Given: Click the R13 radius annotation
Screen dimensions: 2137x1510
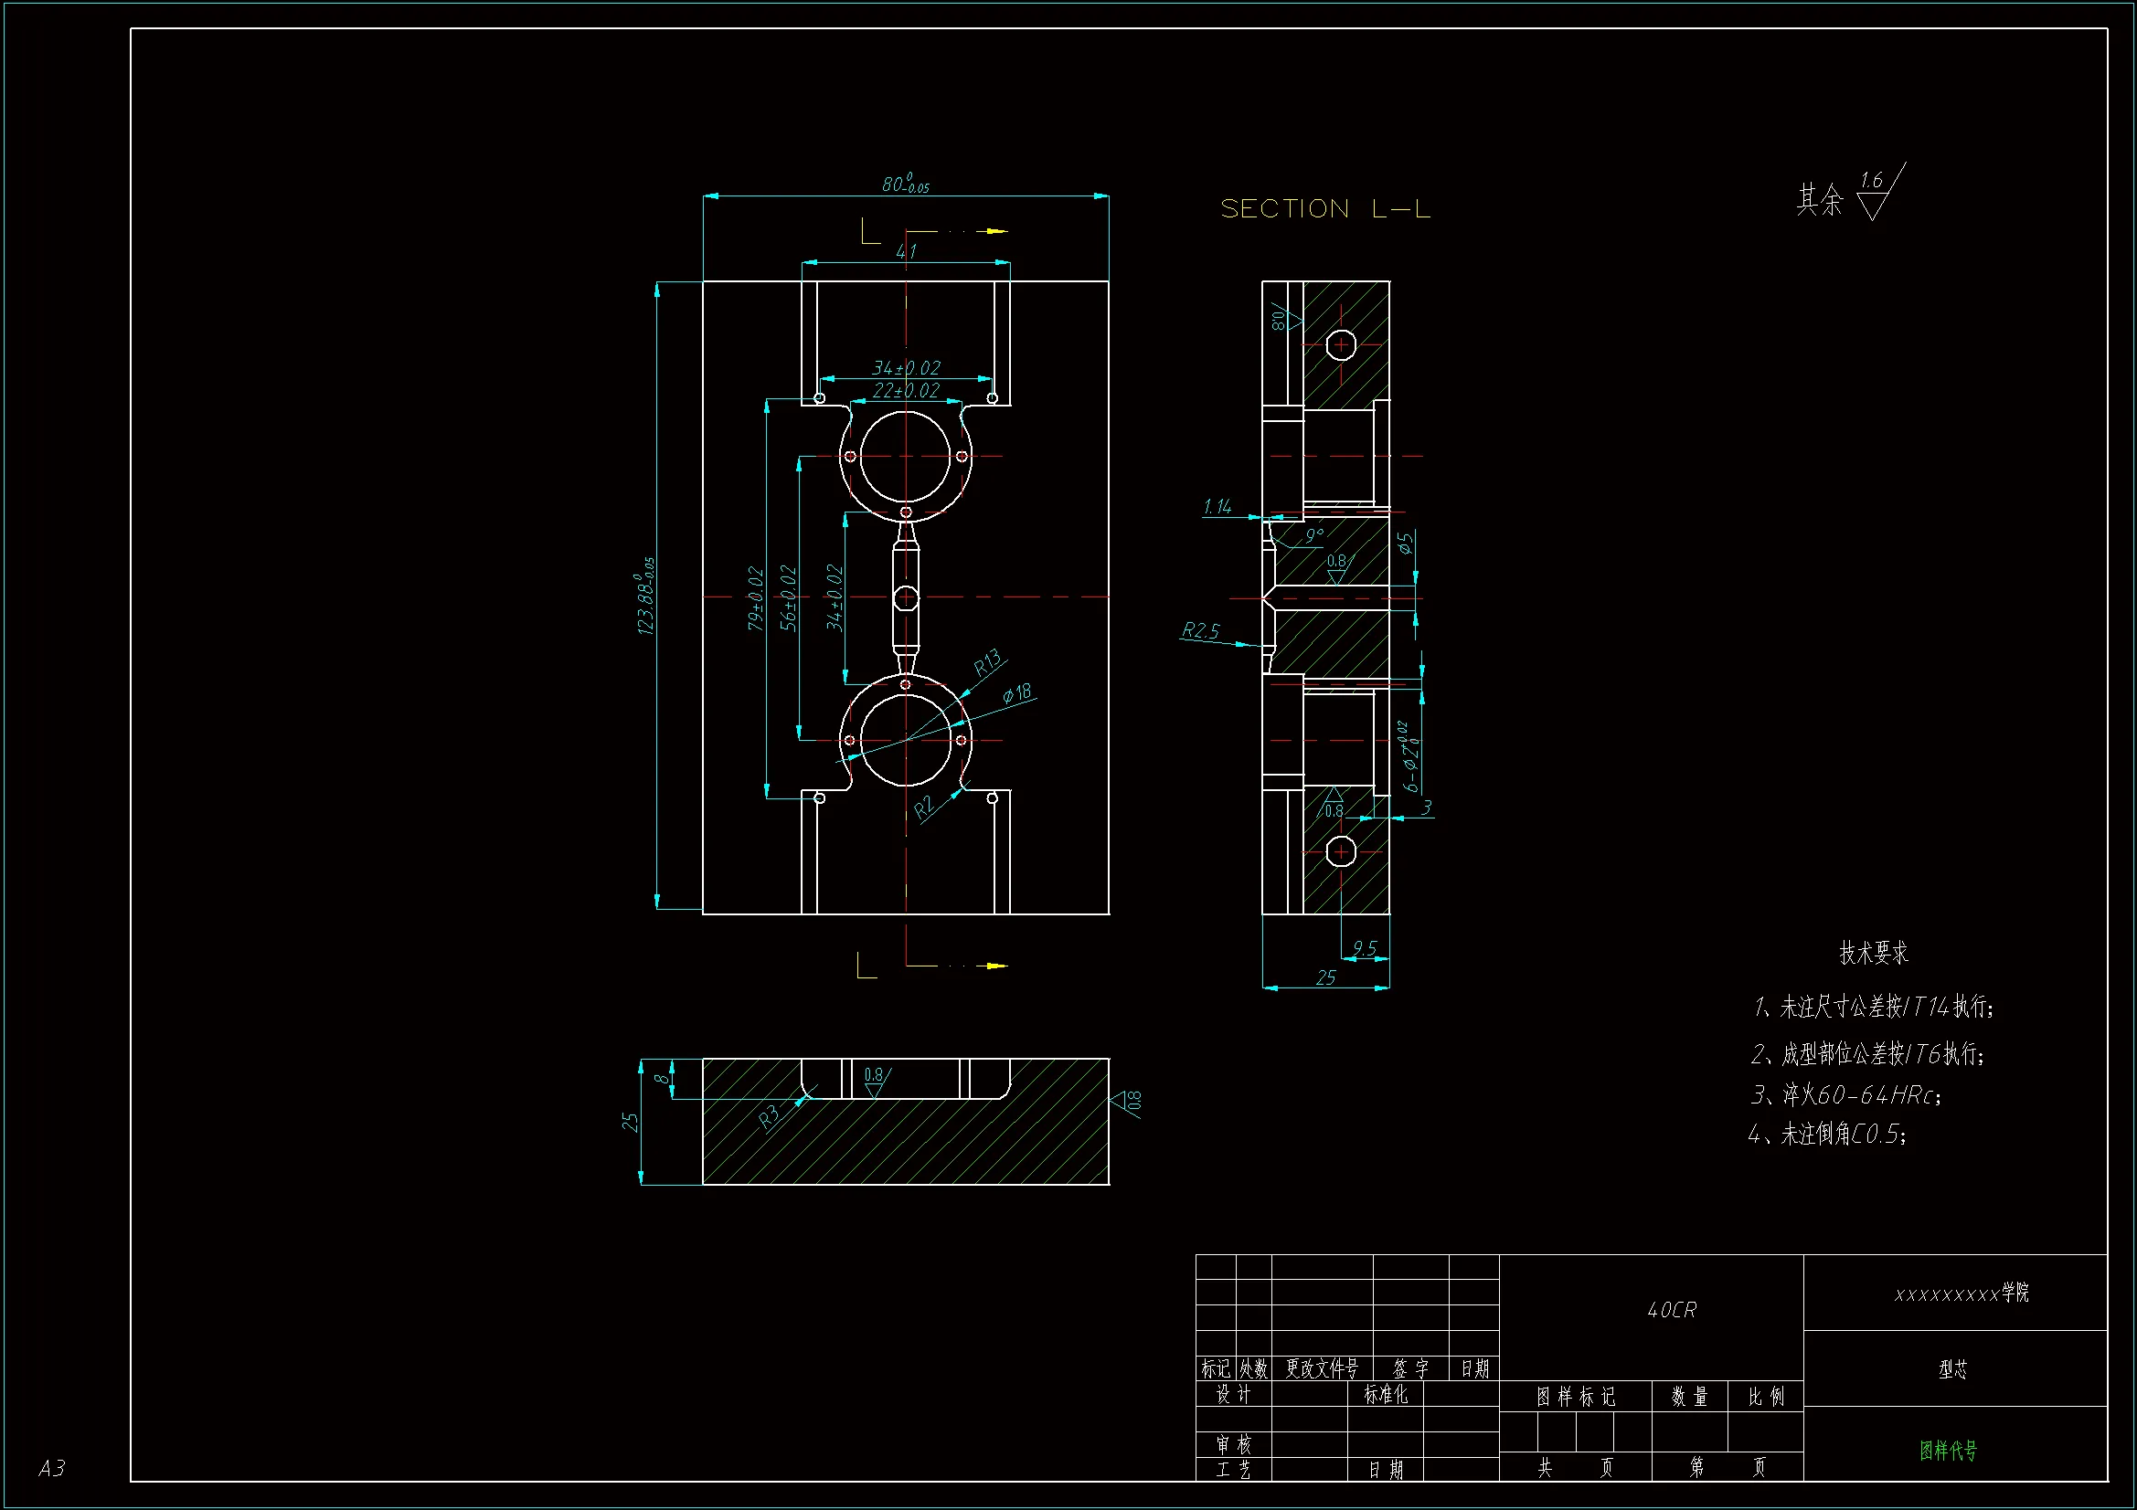Looking at the screenshot, I should [x=987, y=662].
